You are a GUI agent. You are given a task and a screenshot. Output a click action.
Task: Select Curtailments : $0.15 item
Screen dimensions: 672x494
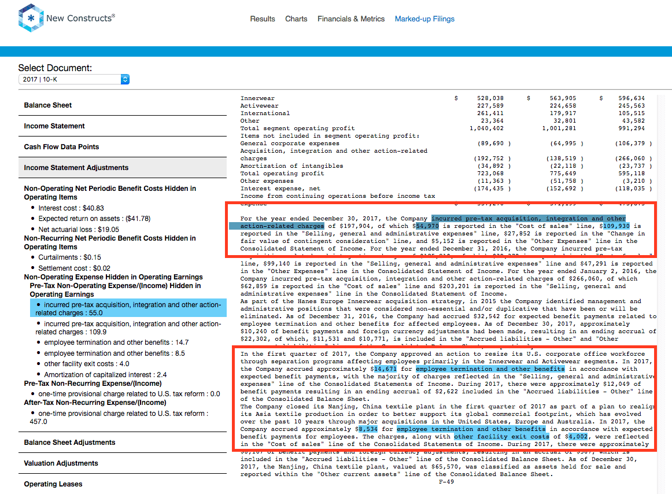(69, 257)
